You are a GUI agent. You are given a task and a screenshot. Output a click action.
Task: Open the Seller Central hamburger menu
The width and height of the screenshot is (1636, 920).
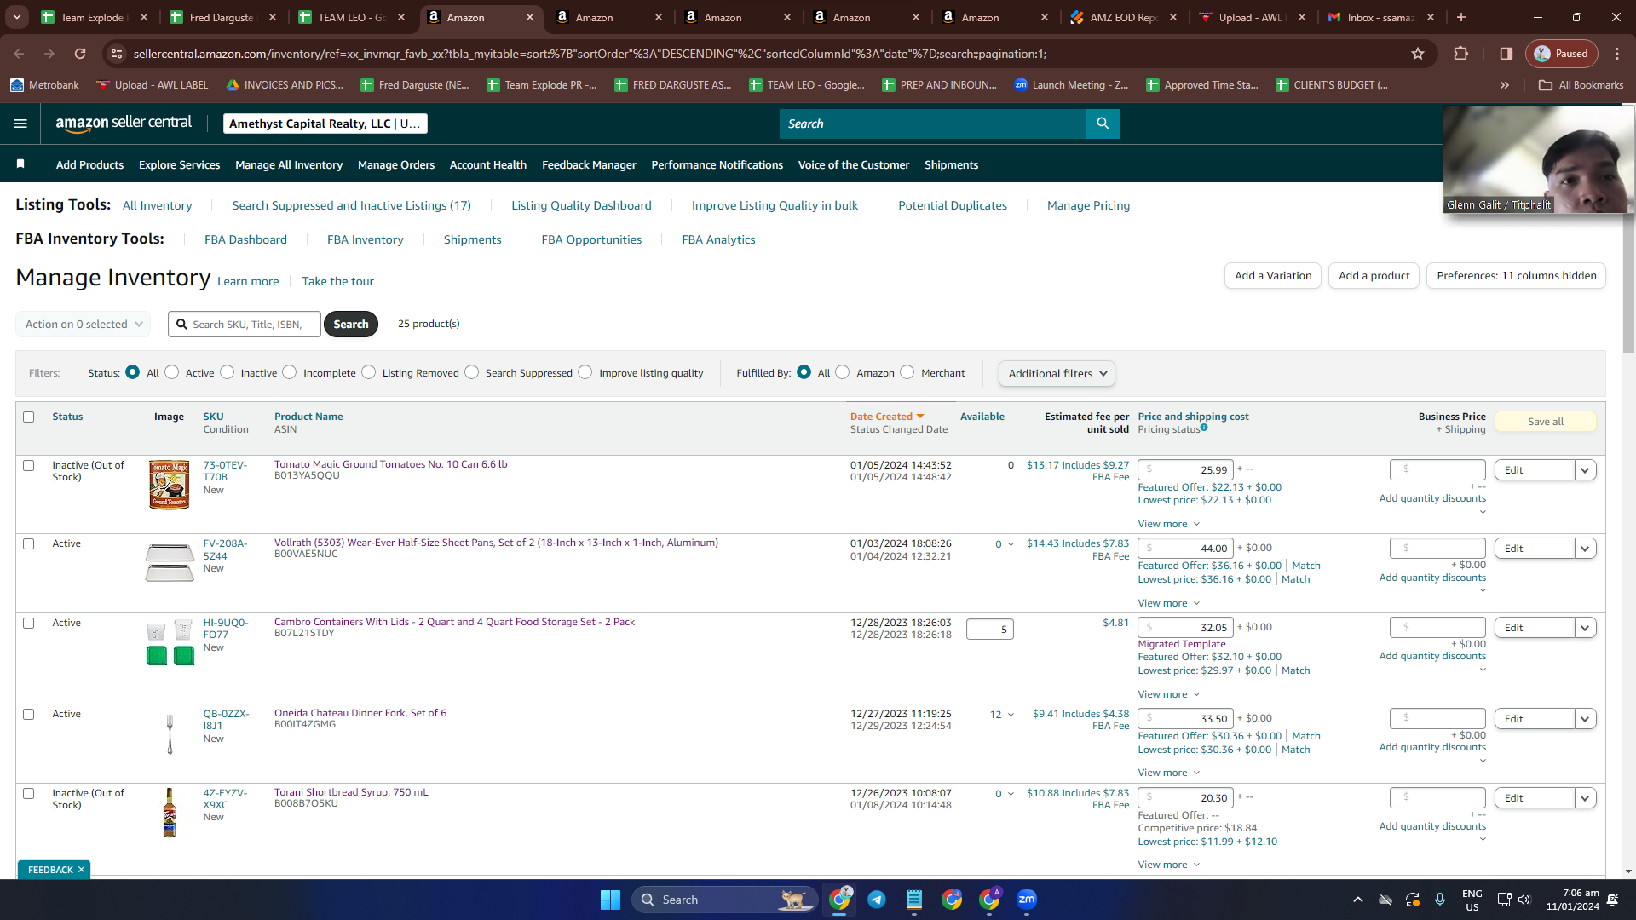pos(20,124)
